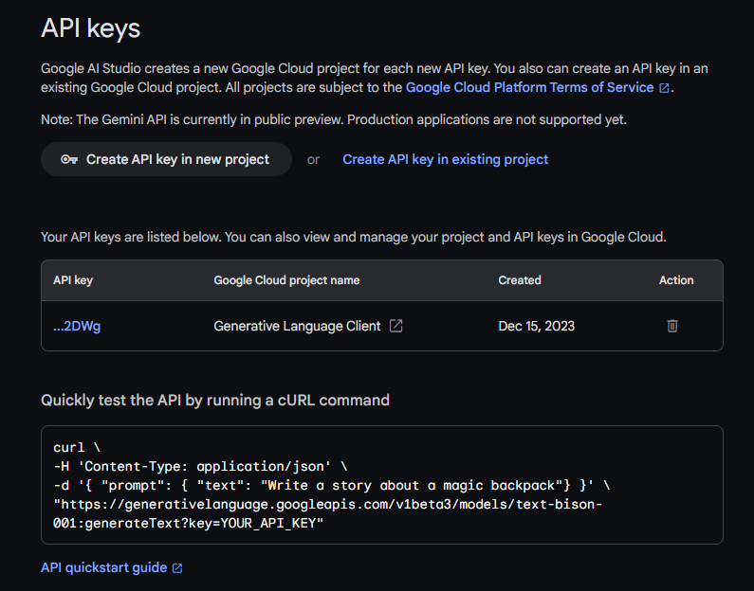The height and width of the screenshot is (591, 754).
Task: Open the ...2DWg API key link
Action: (x=77, y=326)
